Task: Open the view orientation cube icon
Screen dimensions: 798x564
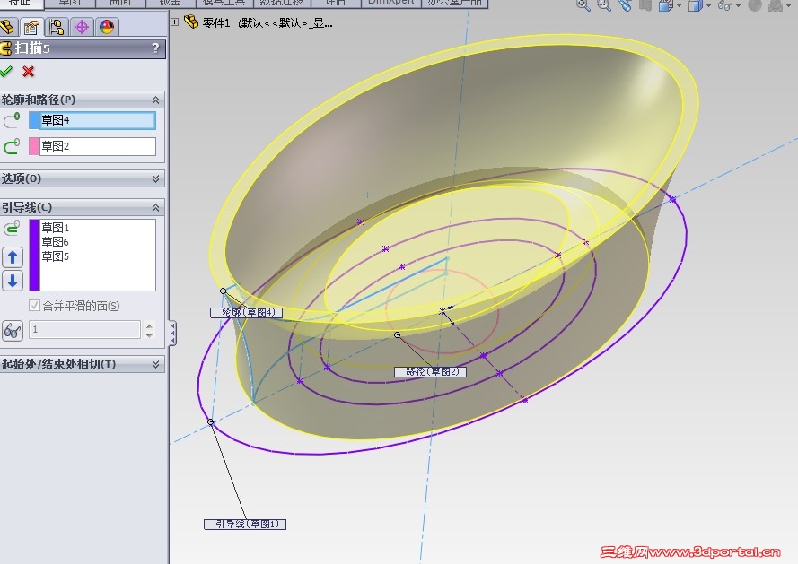Action: click(666, 5)
